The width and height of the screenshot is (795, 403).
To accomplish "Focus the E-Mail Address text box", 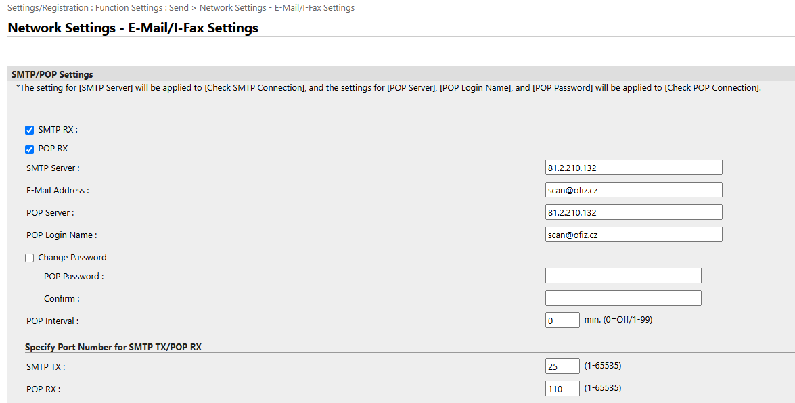I will (633, 190).
